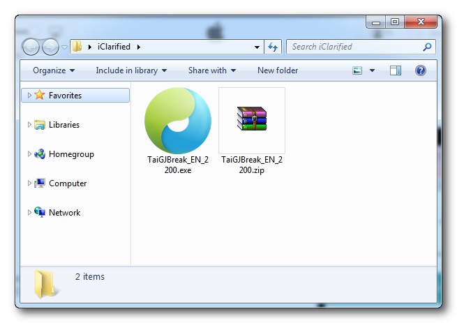Click in the Search iClarified field
This screenshot has height=323, width=457.
(361, 47)
